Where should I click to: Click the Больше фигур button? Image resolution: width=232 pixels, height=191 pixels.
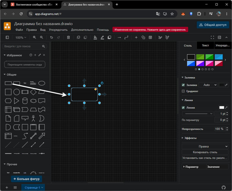(26, 179)
